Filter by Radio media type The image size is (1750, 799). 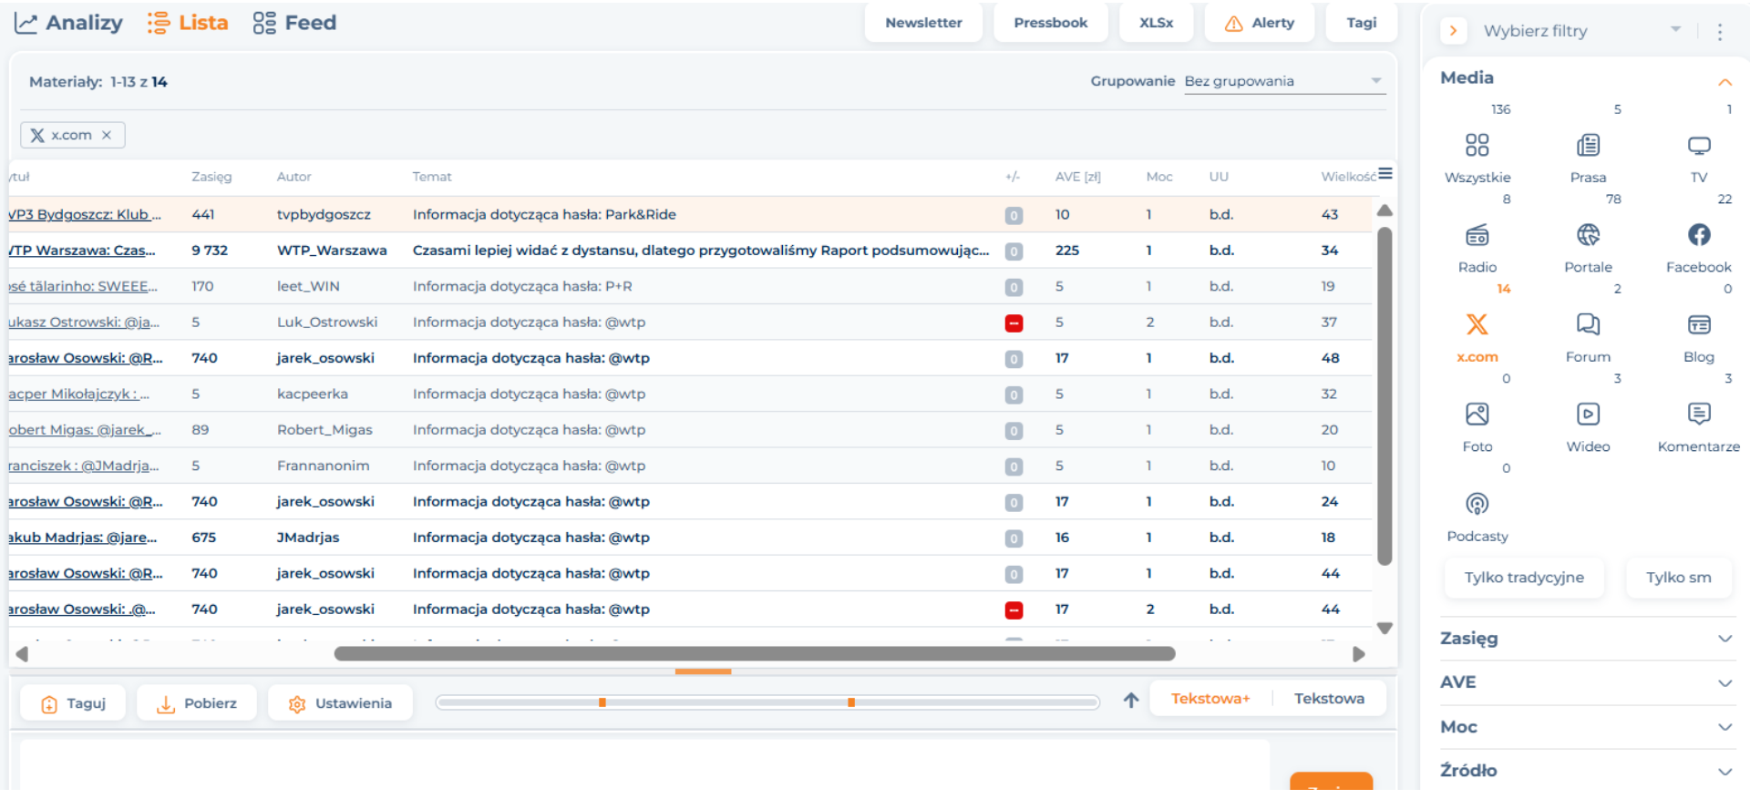(x=1477, y=235)
